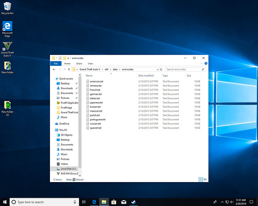Open the View ribbon tab

[90, 63]
